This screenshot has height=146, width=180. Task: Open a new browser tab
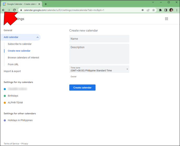(x=46, y=4)
